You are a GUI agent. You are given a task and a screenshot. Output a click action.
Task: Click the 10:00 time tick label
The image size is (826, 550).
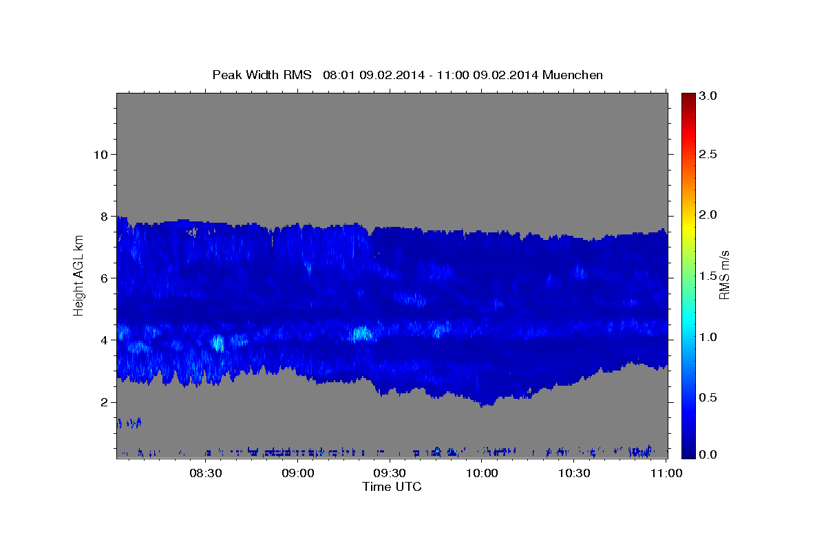point(483,473)
